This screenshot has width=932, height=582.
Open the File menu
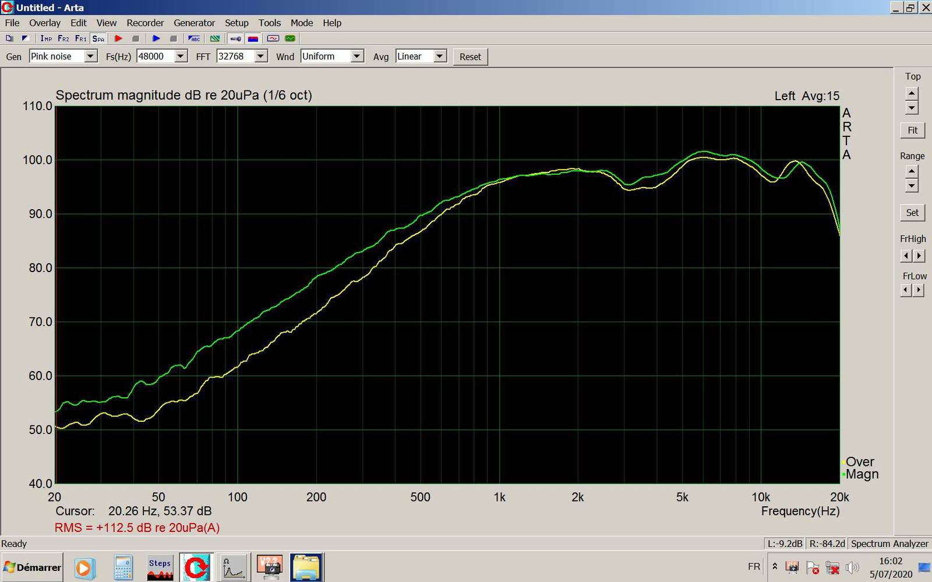pyautogui.click(x=12, y=23)
